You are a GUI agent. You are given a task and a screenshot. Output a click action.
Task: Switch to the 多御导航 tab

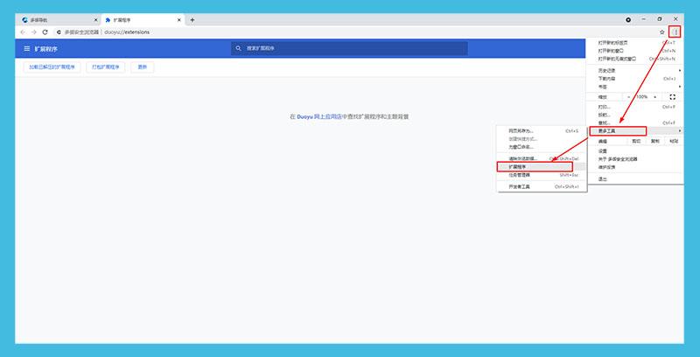click(x=52, y=19)
